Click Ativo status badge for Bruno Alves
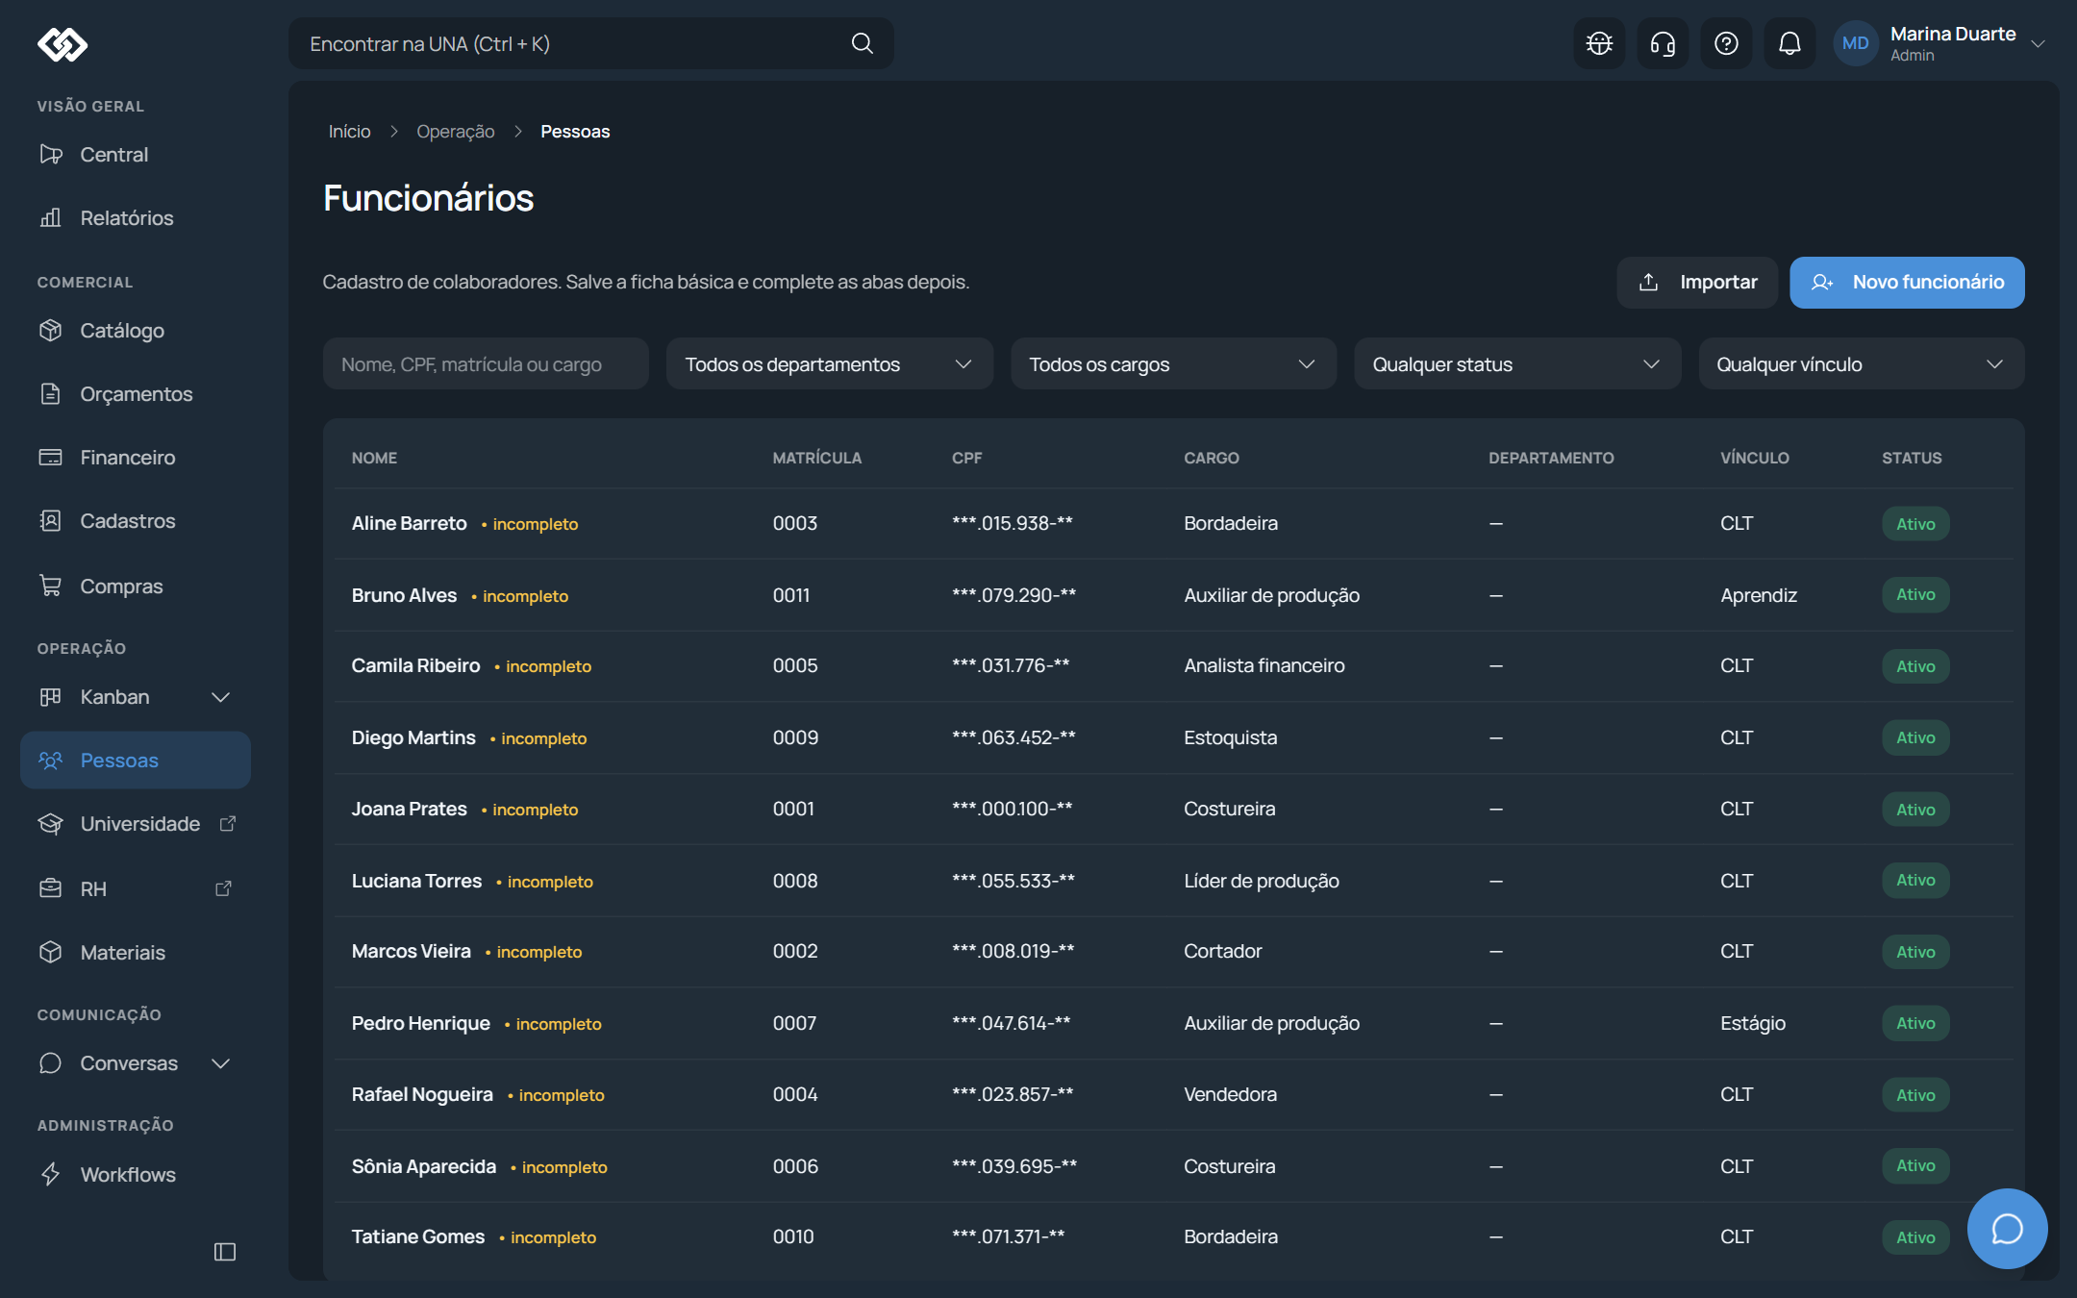The height and width of the screenshot is (1298, 2077). (x=1915, y=595)
